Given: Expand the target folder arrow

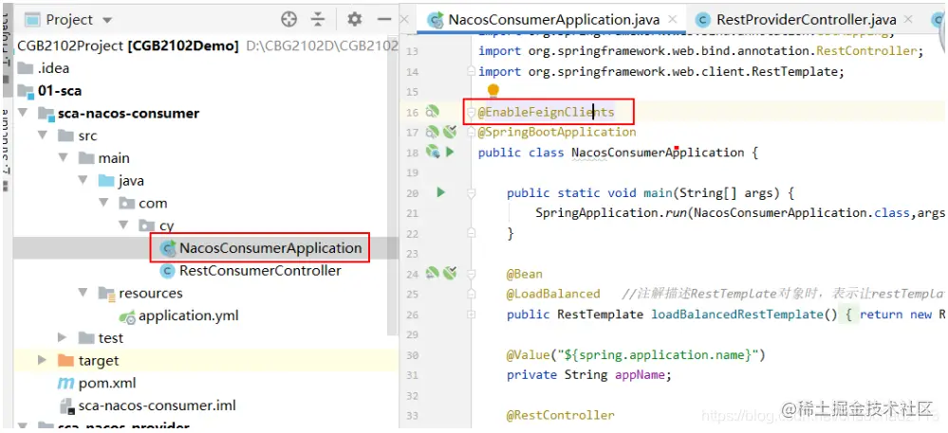Looking at the screenshot, I should [x=43, y=361].
